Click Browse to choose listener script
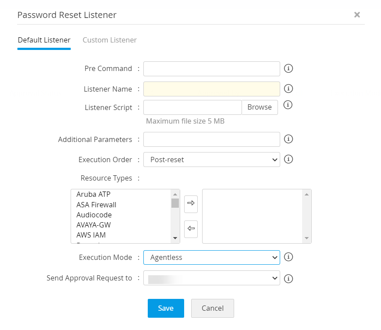The height and width of the screenshot is (330, 381). point(260,107)
